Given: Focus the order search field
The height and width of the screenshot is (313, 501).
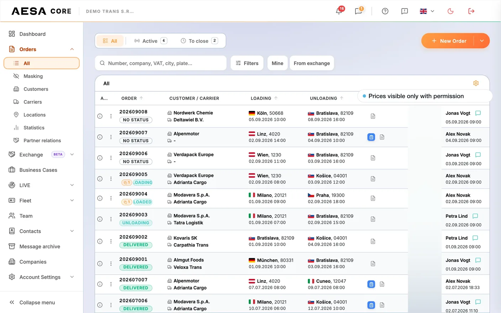Looking at the screenshot, I should click(161, 63).
